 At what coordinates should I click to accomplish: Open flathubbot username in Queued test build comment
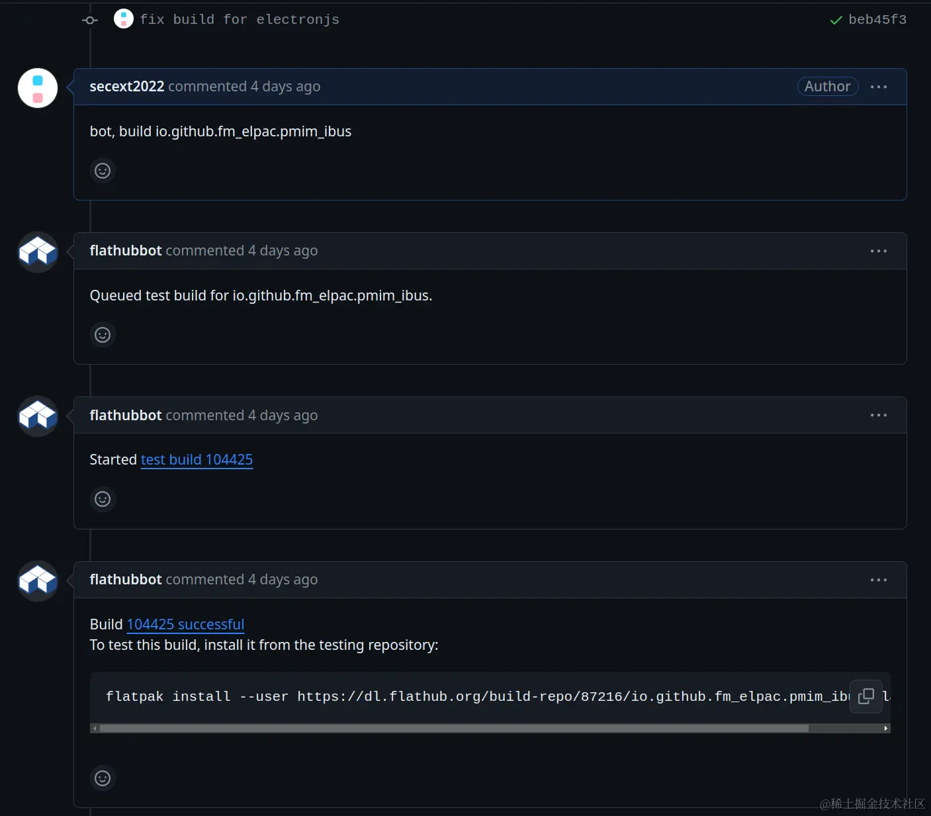(x=126, y=251)
